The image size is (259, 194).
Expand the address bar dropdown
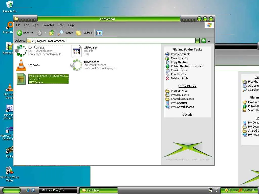point(197,41)
